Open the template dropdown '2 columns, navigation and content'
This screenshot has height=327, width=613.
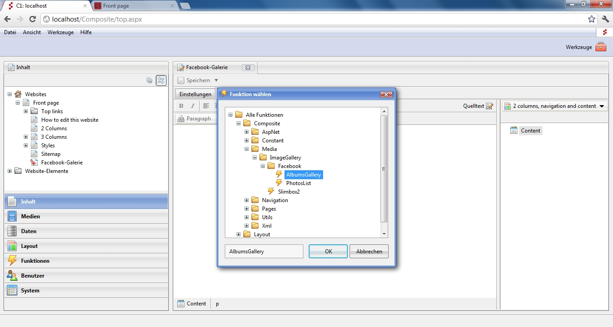(554, 106)
